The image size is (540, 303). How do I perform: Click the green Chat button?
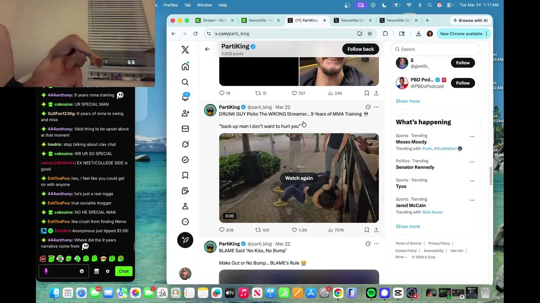124,271
